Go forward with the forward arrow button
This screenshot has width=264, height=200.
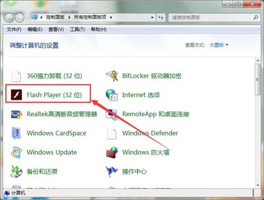pyautogui.click(x=20, y=18)
